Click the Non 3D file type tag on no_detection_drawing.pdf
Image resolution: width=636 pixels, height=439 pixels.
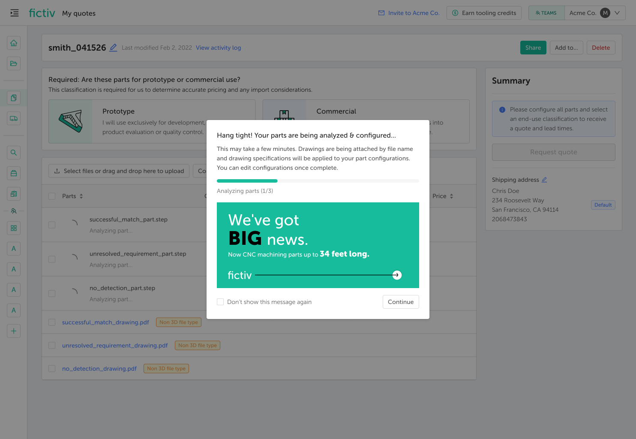point(166,368)
